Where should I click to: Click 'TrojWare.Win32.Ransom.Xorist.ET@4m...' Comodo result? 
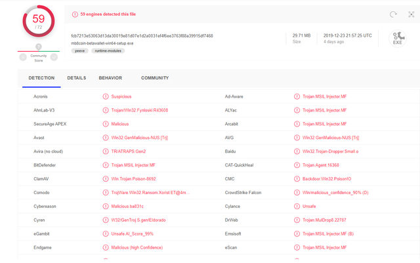(150, 193)
